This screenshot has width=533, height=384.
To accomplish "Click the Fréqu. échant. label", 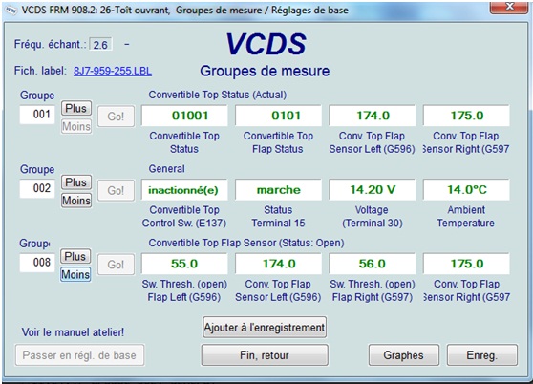I will click(50, 44).
